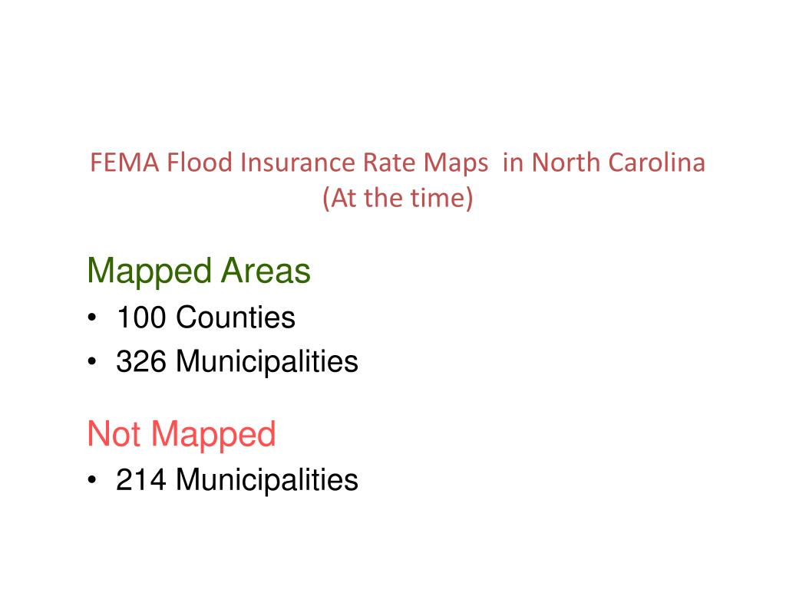This screenshot has height=589, width=786.
Task: Click the word Carolina in the title
Action: (657, 163)
